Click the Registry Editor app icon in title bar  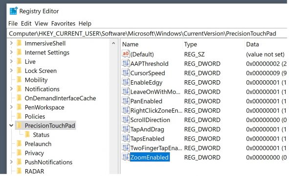pyautogui.click(x=14, y=11)
